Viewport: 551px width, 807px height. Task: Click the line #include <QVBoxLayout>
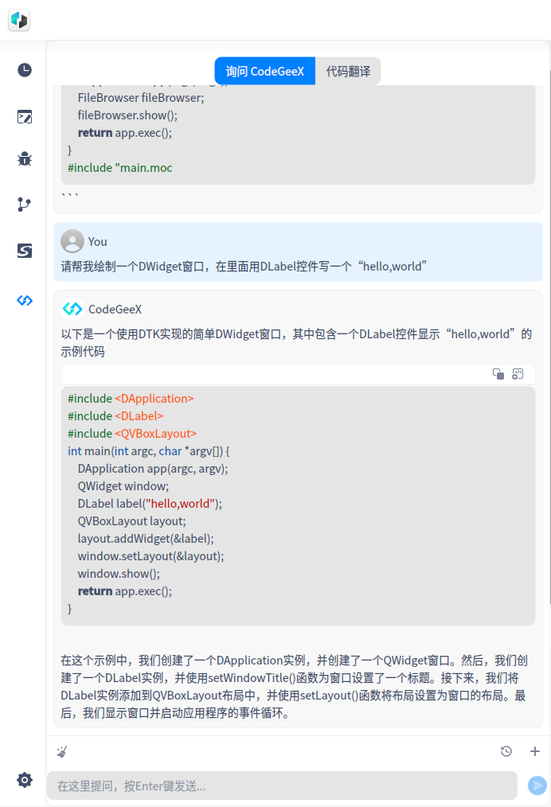[x=132, y=434]
